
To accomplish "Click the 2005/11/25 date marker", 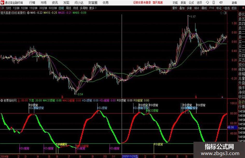I will click(130, 156).
